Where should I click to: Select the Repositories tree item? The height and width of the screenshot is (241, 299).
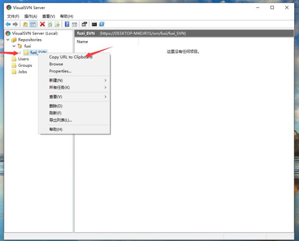pyautogui.click(x=30, y=40)
